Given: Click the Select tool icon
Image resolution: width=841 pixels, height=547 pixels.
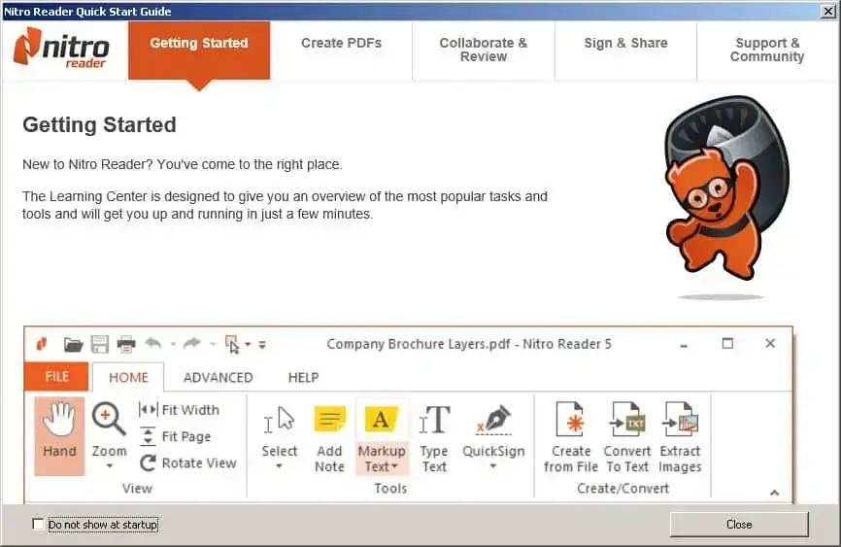Looking at the screenshot, I should coord(279,420).
